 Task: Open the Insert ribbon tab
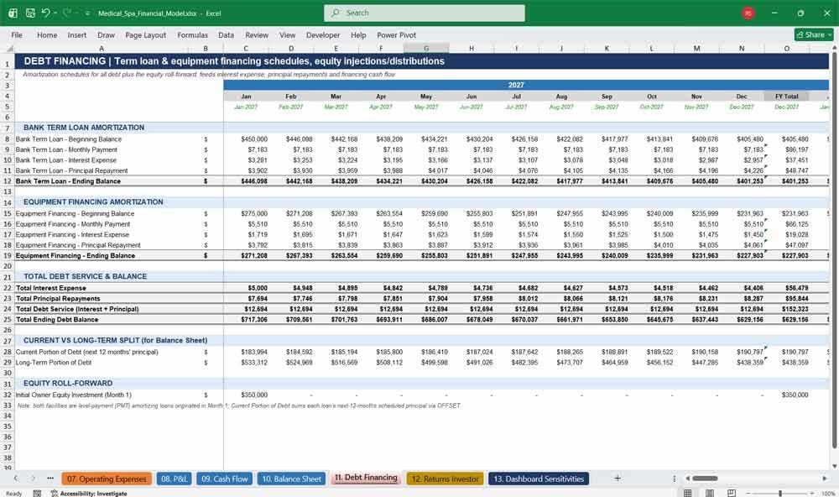[x=77, y=34]
